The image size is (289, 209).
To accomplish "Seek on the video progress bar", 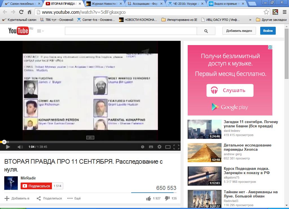I will (90, 142).
